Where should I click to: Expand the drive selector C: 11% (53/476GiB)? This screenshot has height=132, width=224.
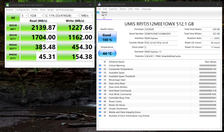pyautogui.click(x=62, y=15)
